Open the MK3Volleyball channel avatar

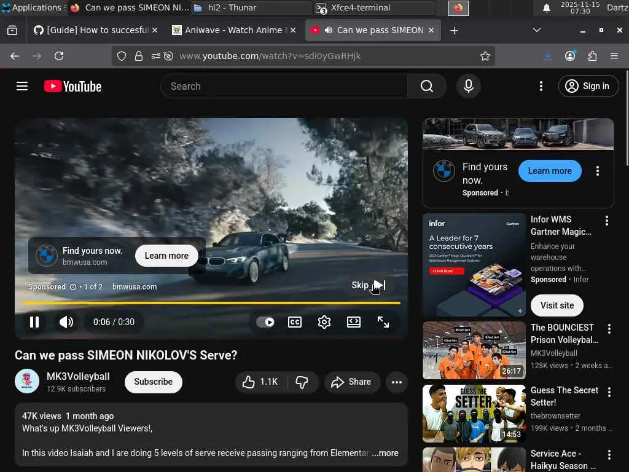[x=27, y=381]
